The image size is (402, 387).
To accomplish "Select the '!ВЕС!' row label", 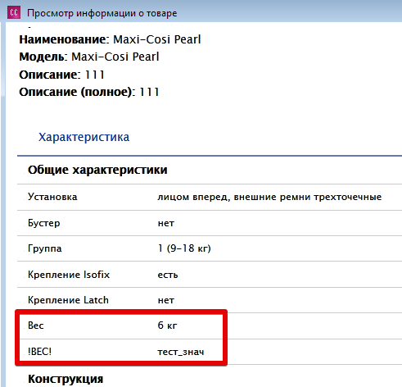I will pos(39,352).
